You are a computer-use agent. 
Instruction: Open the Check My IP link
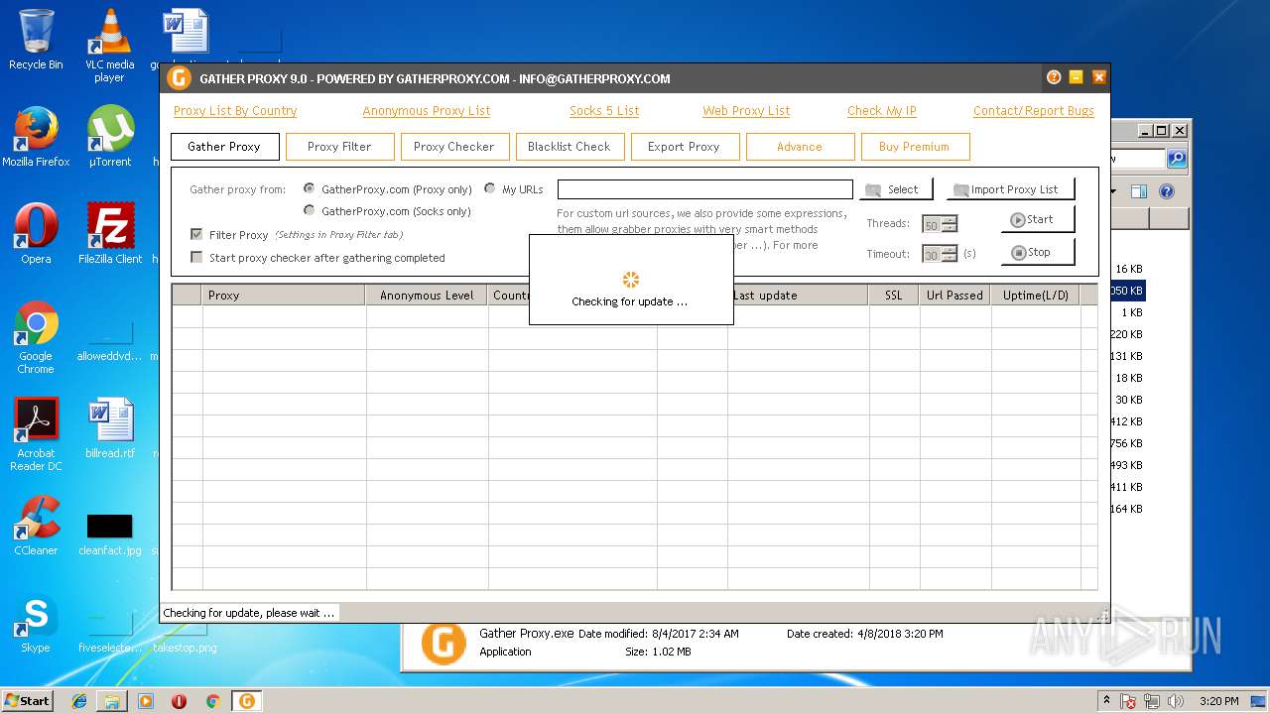882,111
